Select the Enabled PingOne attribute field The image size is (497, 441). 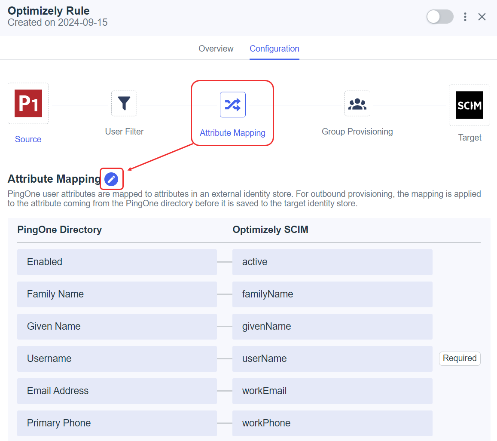point(117,262)
